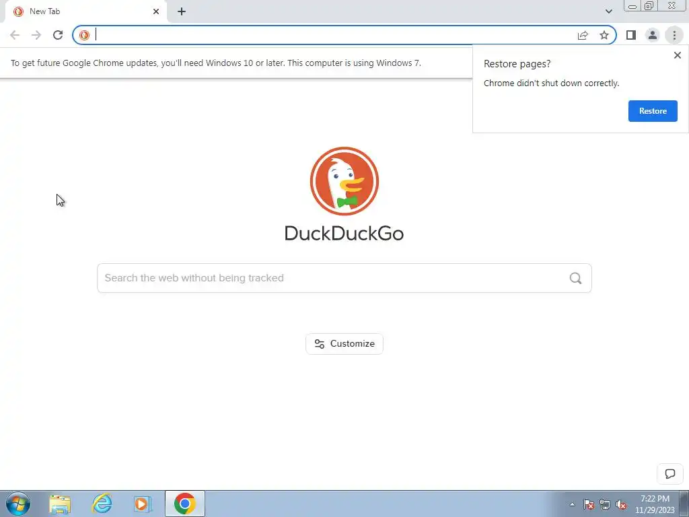Minimize the Chrome window

point(632,6)
